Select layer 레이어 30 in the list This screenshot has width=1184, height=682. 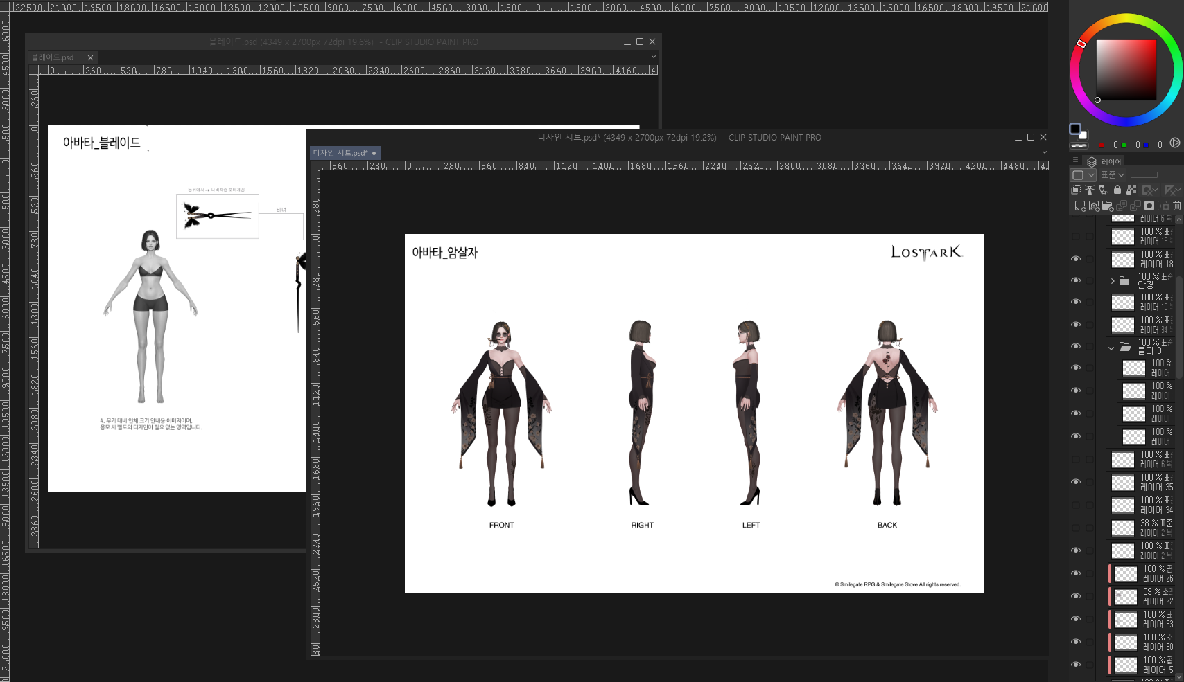tap(1142, 642)
